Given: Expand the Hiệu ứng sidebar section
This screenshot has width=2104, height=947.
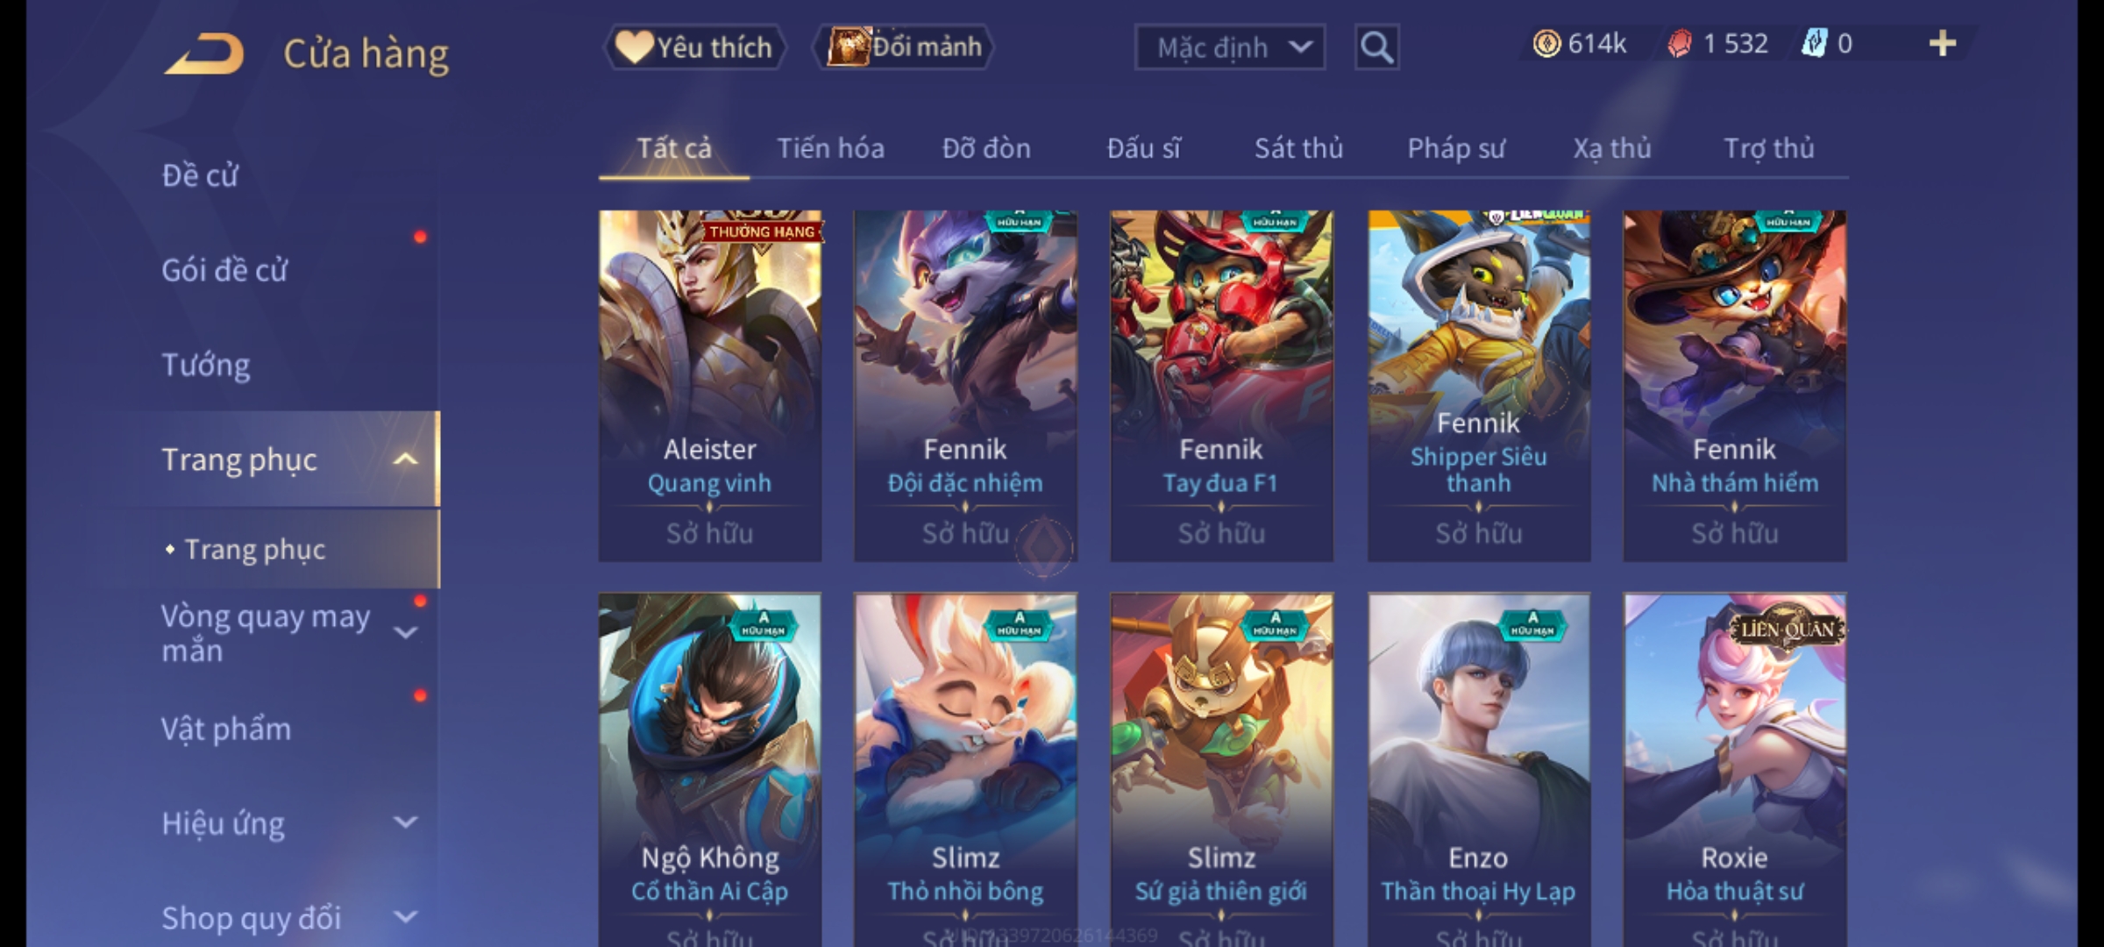Looking at the screenshot, I should [x=405, y=822].
